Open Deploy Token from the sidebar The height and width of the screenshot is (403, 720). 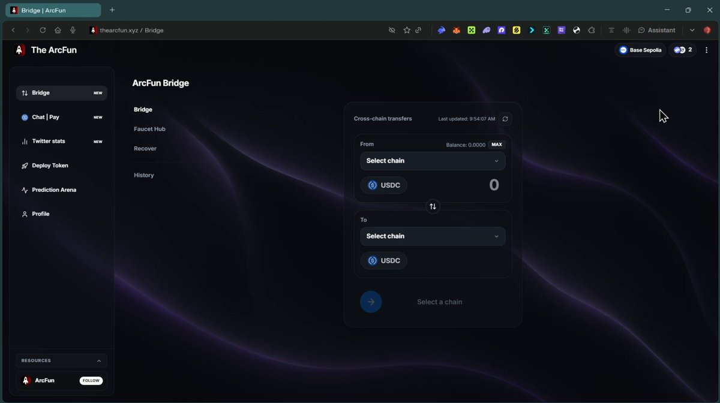click(62, 166)
